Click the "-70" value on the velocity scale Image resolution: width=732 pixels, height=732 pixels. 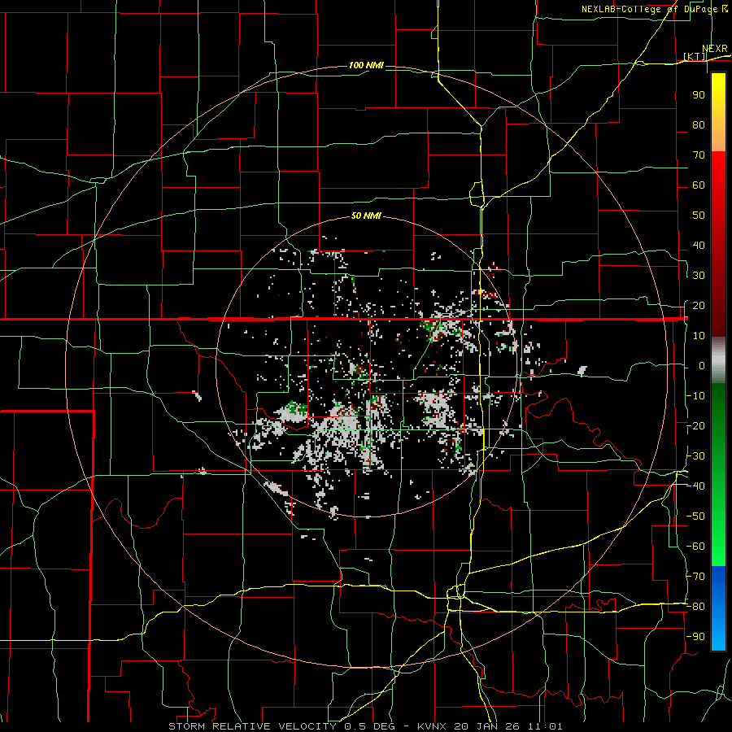click(695, 577)
